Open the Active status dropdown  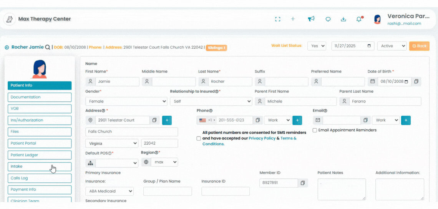coord(392,46)
